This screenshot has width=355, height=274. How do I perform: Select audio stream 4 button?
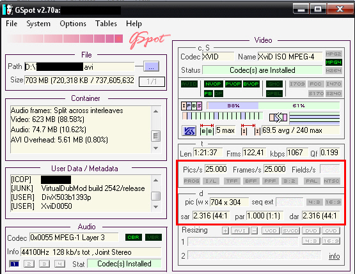[59, 264]
